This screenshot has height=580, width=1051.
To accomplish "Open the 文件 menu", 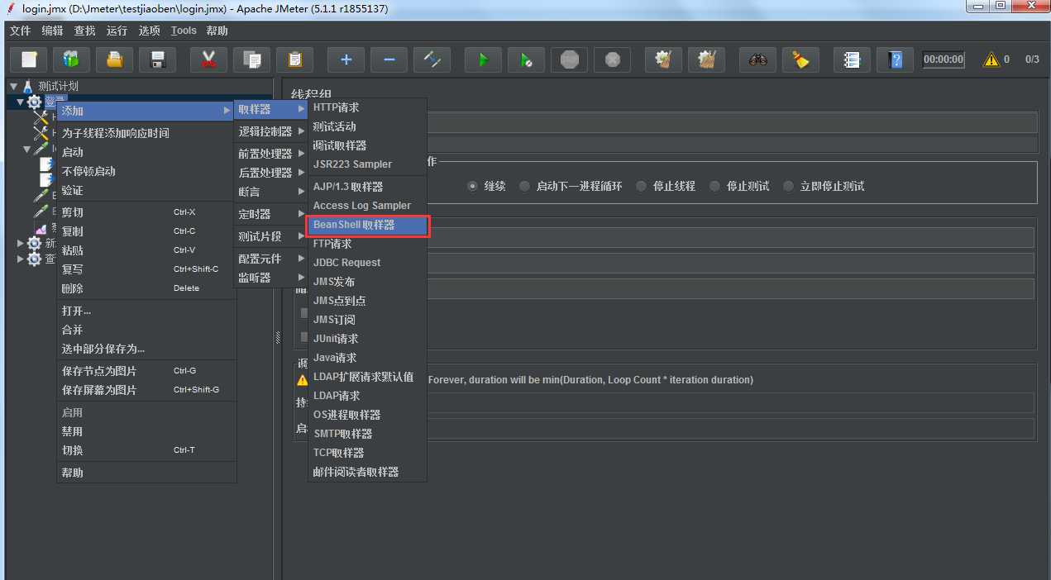I will (x=20, y=31).
